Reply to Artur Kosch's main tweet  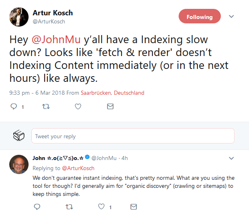[14, 107]
